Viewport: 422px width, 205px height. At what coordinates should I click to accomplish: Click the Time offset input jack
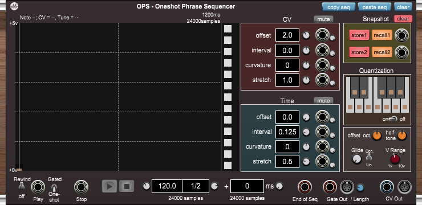pyautogui.click(x=322, y=117)
